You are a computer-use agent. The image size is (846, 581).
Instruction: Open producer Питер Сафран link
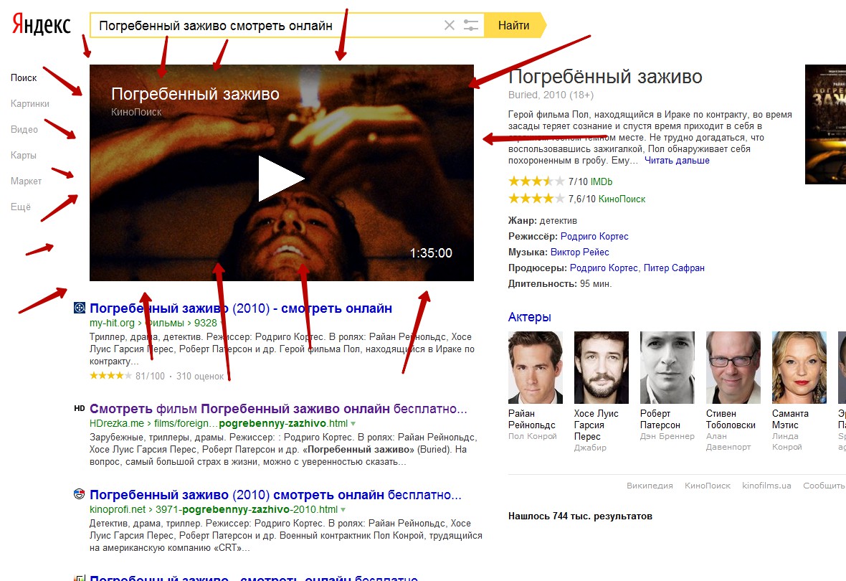(x=674, y=268)
